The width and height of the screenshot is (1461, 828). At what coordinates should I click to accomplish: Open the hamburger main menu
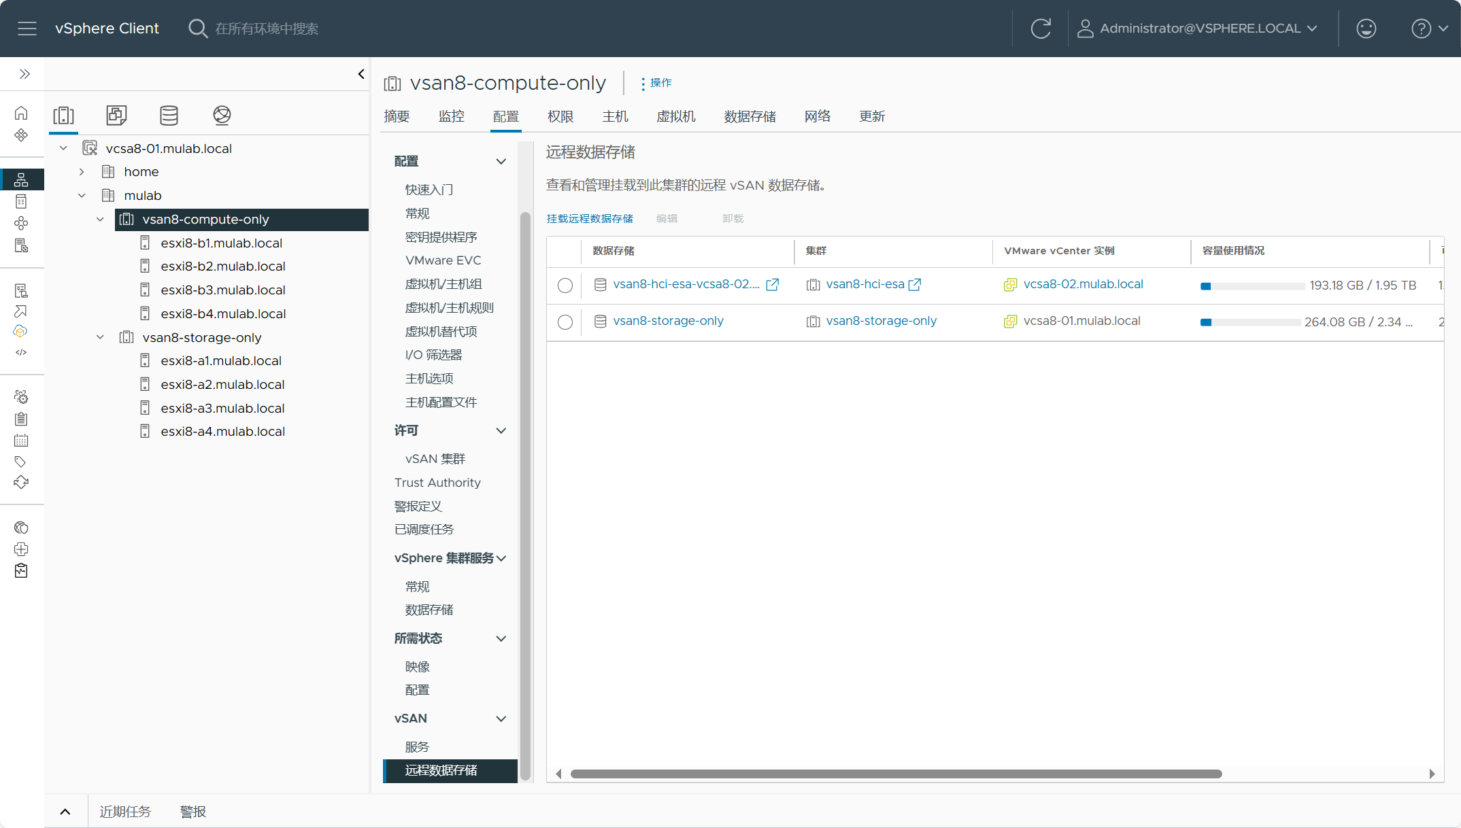27,29
